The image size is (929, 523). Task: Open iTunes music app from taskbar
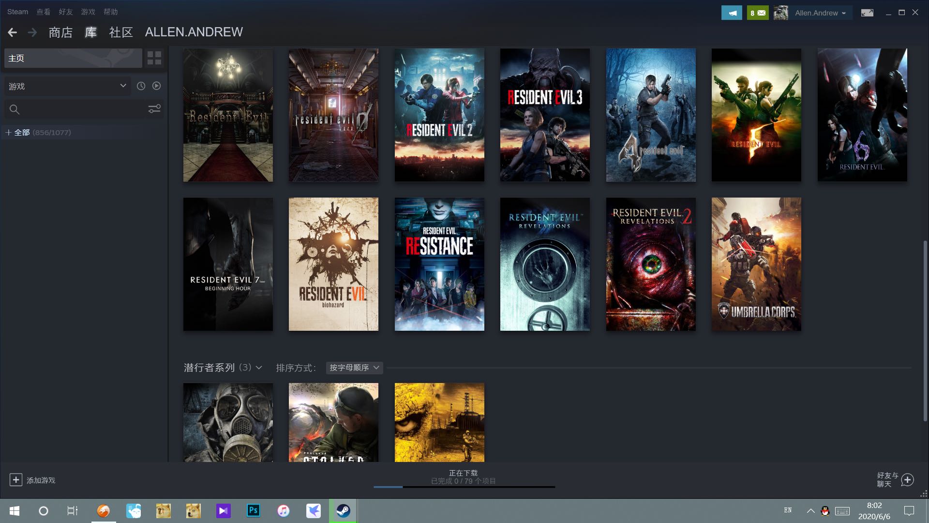(283, 510)
